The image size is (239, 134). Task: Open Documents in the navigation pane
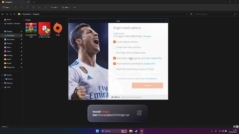(x=9, y=39)
